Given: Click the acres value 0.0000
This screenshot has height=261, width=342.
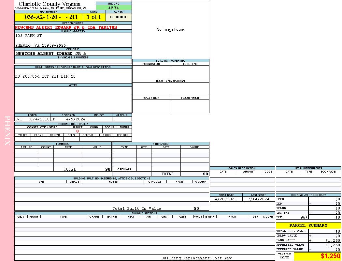Looking at the screenshot, I should [118, 17].
